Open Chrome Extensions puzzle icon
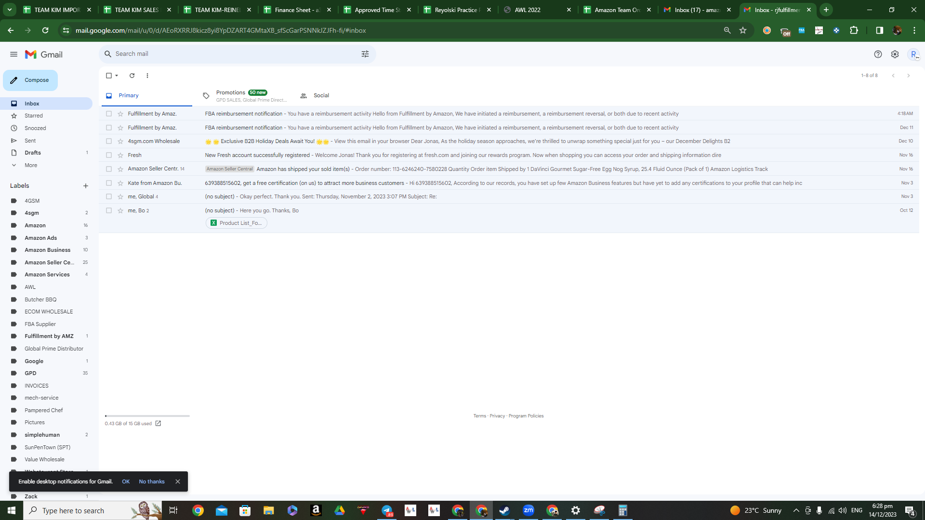 854,30
